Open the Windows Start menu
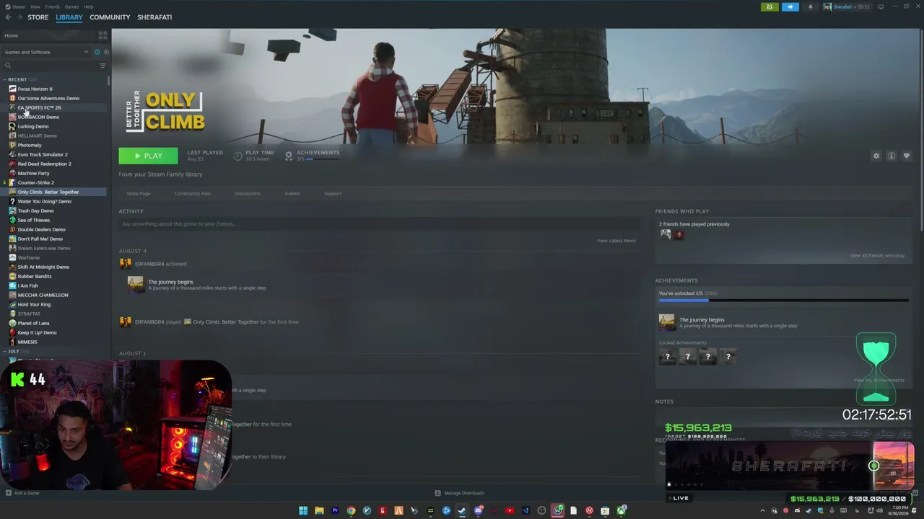The width and height of the screenshot is (924, 519). [x=303, y=511]
